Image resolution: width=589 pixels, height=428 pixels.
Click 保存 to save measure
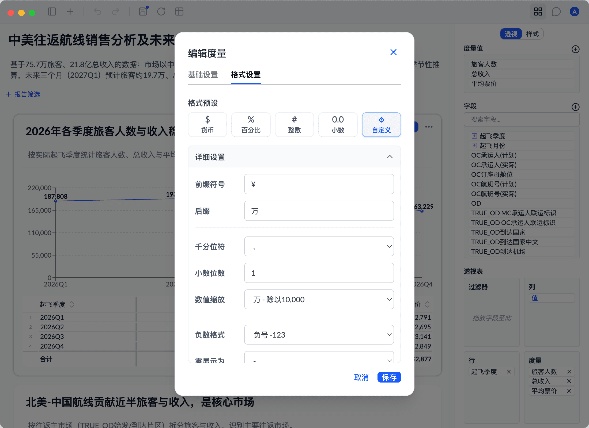point(389,377)
